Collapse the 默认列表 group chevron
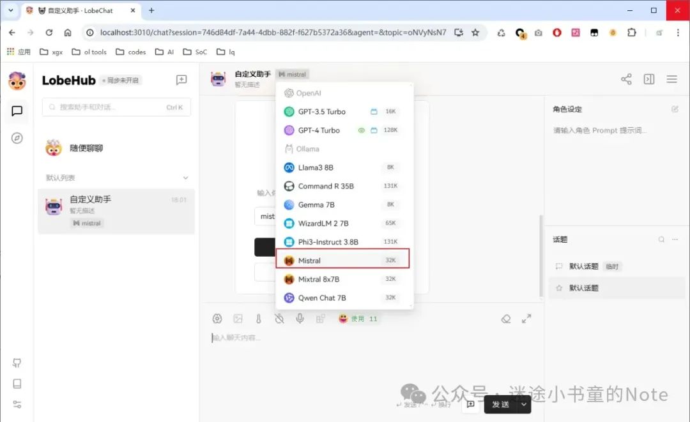This screenshot has height=422, width=690. pos(185,178)
